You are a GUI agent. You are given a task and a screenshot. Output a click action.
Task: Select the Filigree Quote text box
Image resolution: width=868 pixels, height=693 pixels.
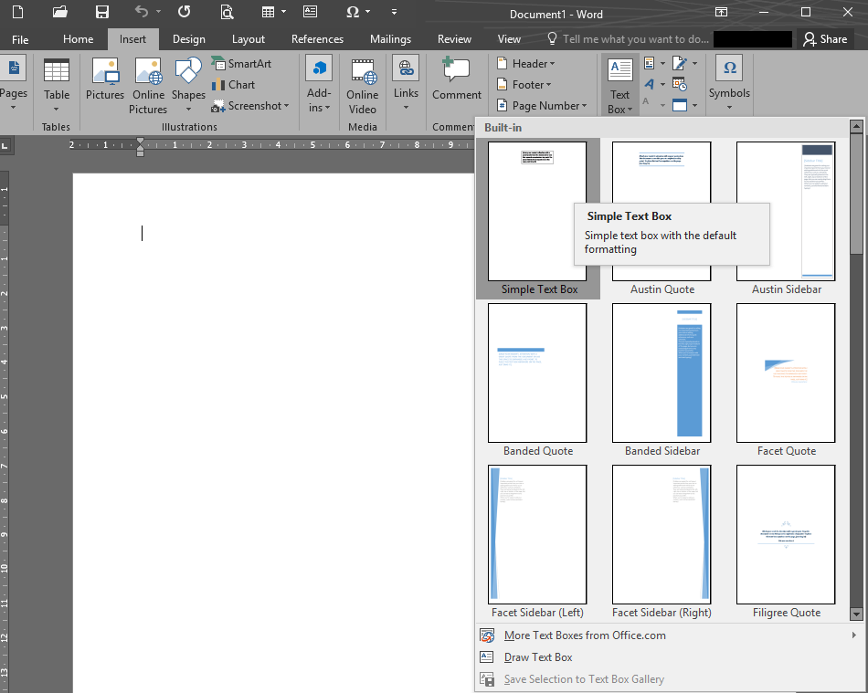[786, 542]
